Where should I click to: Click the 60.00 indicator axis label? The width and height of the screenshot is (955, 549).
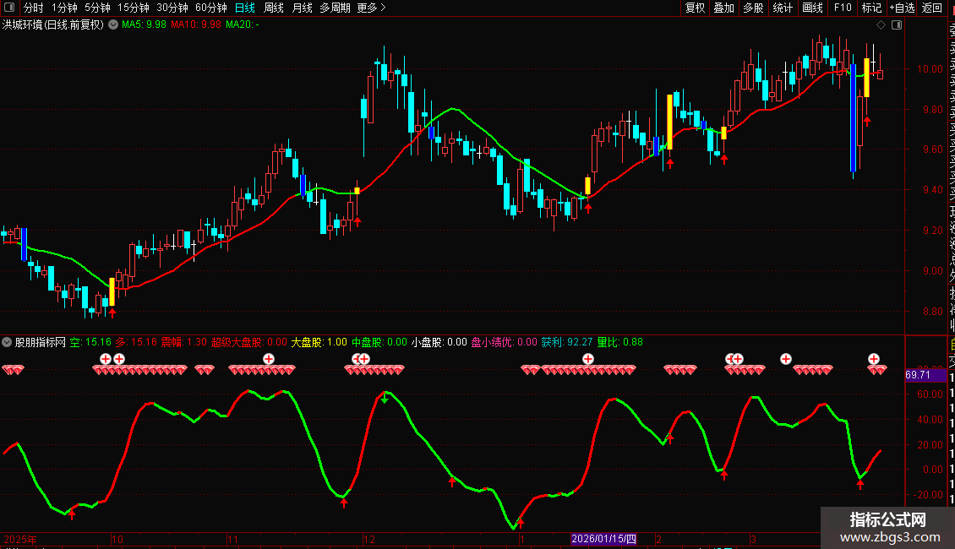click(x=930, y=394)
